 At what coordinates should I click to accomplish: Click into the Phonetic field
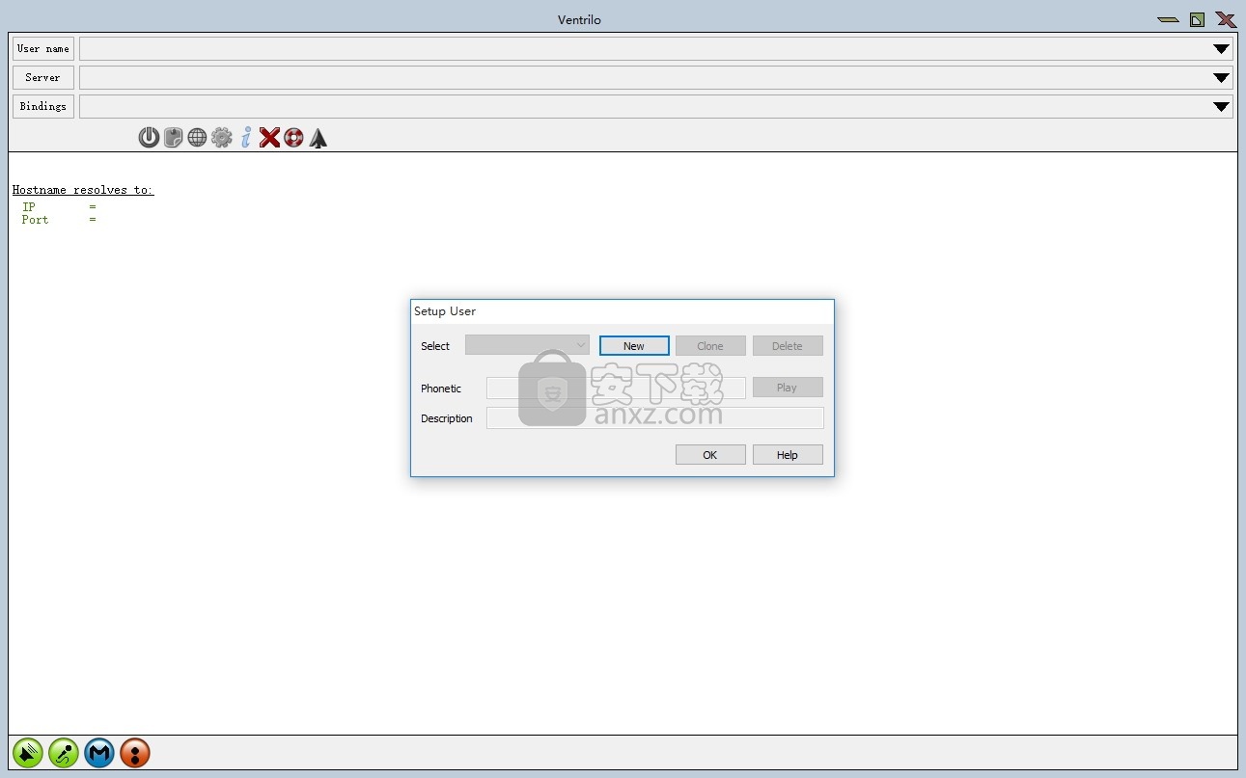click(616, 388)
